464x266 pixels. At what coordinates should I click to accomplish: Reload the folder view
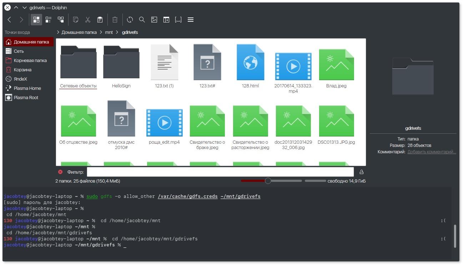point(130,20)
